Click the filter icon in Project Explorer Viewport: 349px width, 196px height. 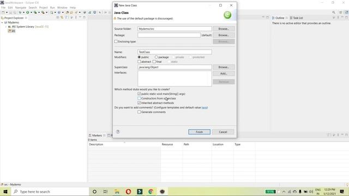[66, 17]
